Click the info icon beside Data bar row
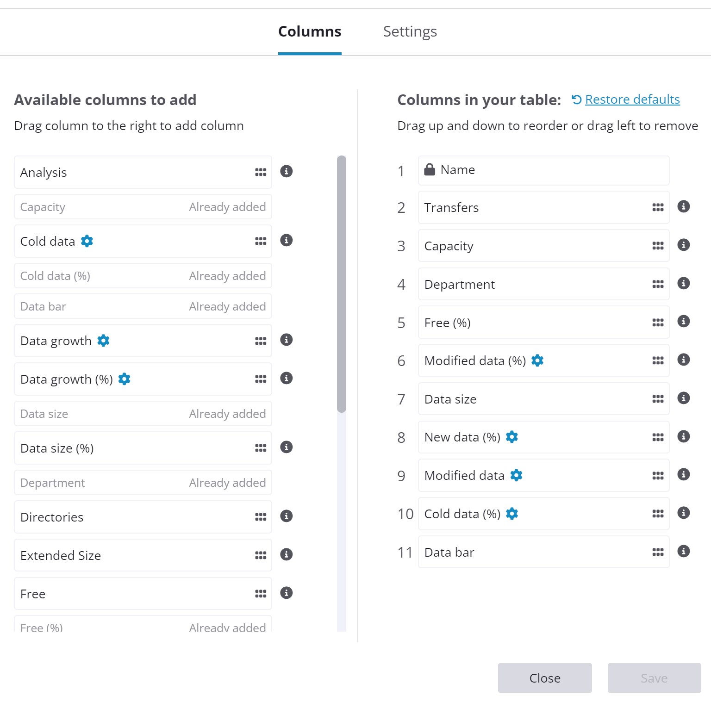Image resolution: width=711 pixels, height=702 pixels. 683,551
